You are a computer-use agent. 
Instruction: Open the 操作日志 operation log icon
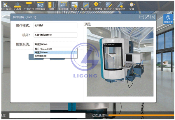pos(86,5)
